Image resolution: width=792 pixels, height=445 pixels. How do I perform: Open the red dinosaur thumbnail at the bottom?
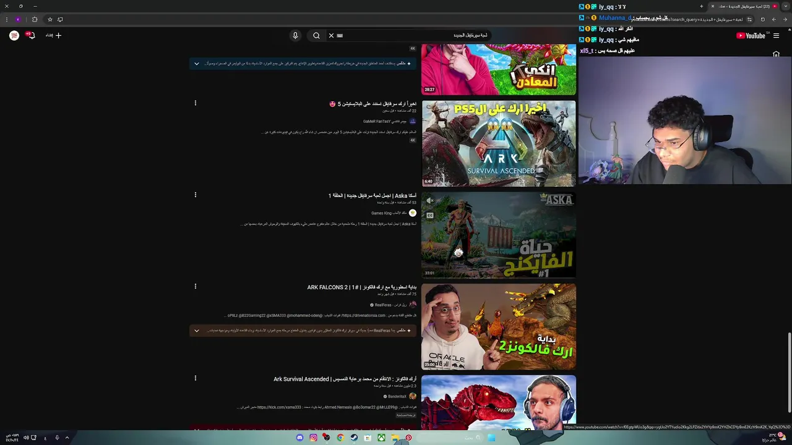(x=499, y=402)
